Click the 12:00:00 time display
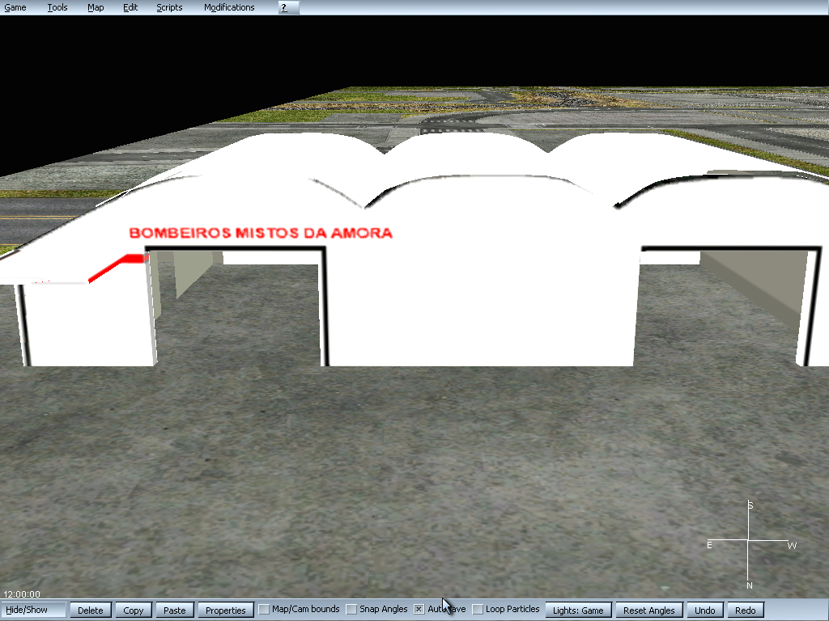The width and height of the screenshot is (829, 621). [x=22, y=594]
